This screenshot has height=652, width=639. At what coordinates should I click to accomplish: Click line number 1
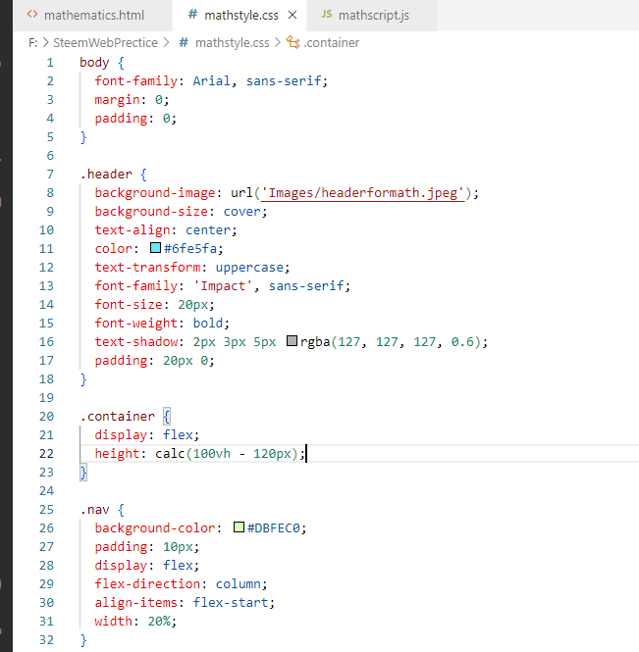coord(50,63)
